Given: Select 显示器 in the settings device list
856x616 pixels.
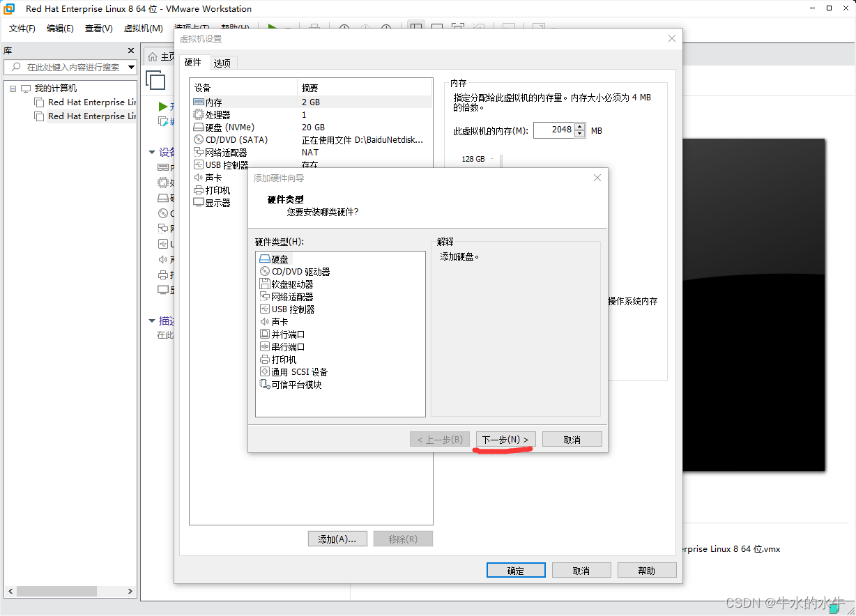Looking at the screenshot, I should 212,203.
